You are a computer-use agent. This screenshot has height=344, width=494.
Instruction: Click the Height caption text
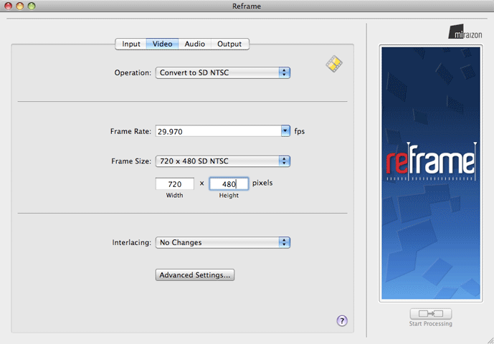pyautogui.click(x=229, y=196)
